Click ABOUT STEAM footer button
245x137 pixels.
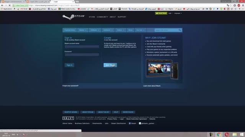pyautogui.click(x=88, y=112)
